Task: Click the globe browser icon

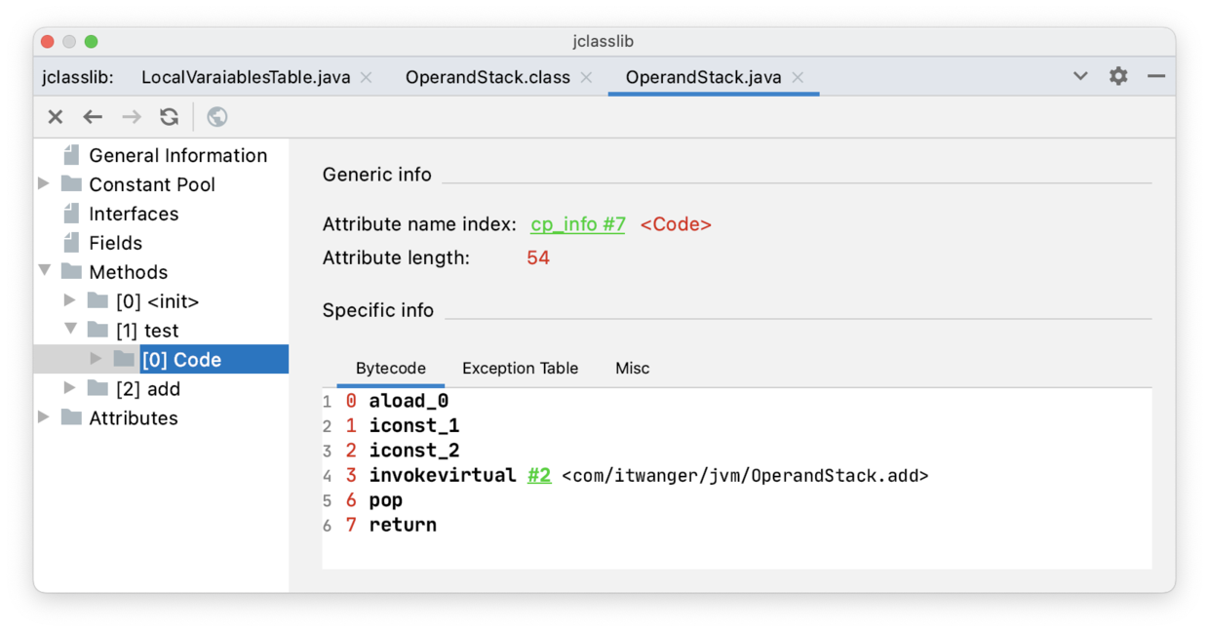Action: 217,117
